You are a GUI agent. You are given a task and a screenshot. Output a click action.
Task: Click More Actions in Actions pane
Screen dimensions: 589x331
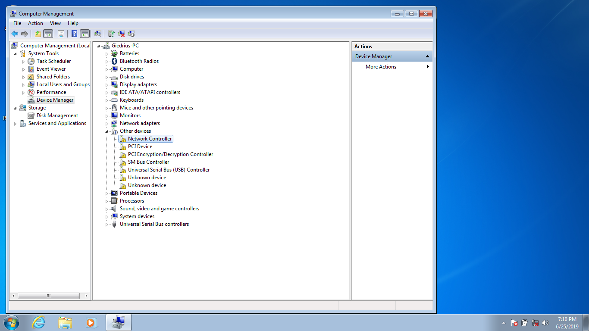coord(381,67)
